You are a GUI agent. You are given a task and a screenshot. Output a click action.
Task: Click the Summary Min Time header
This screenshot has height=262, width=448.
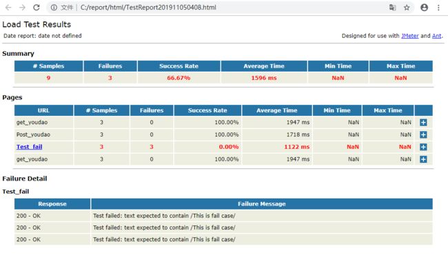click(338, 66)
